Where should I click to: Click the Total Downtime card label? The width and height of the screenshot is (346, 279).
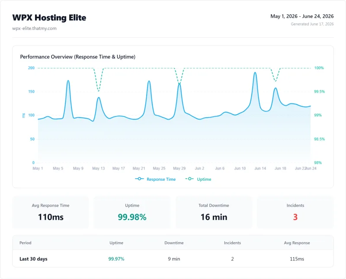tap(214, 205)
